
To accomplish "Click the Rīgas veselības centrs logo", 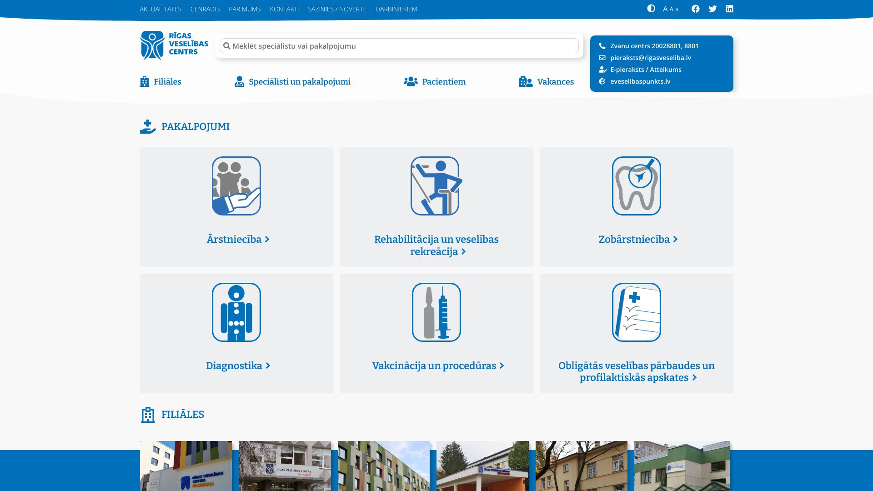I will point(174,45).
